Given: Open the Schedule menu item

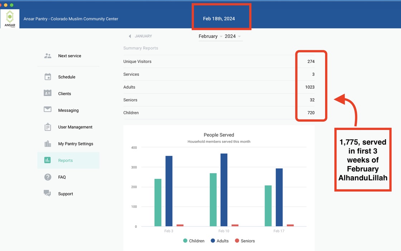Looking at the screenshot, I should [x=67, y=77].
